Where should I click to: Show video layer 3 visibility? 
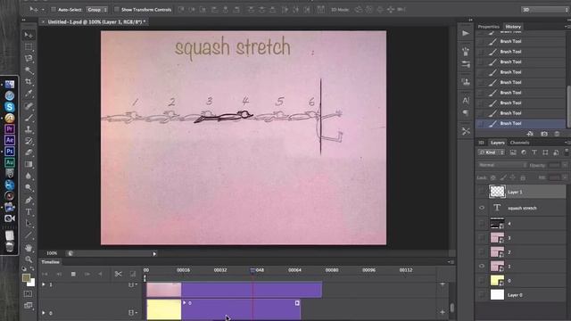(x=482, y=238)
